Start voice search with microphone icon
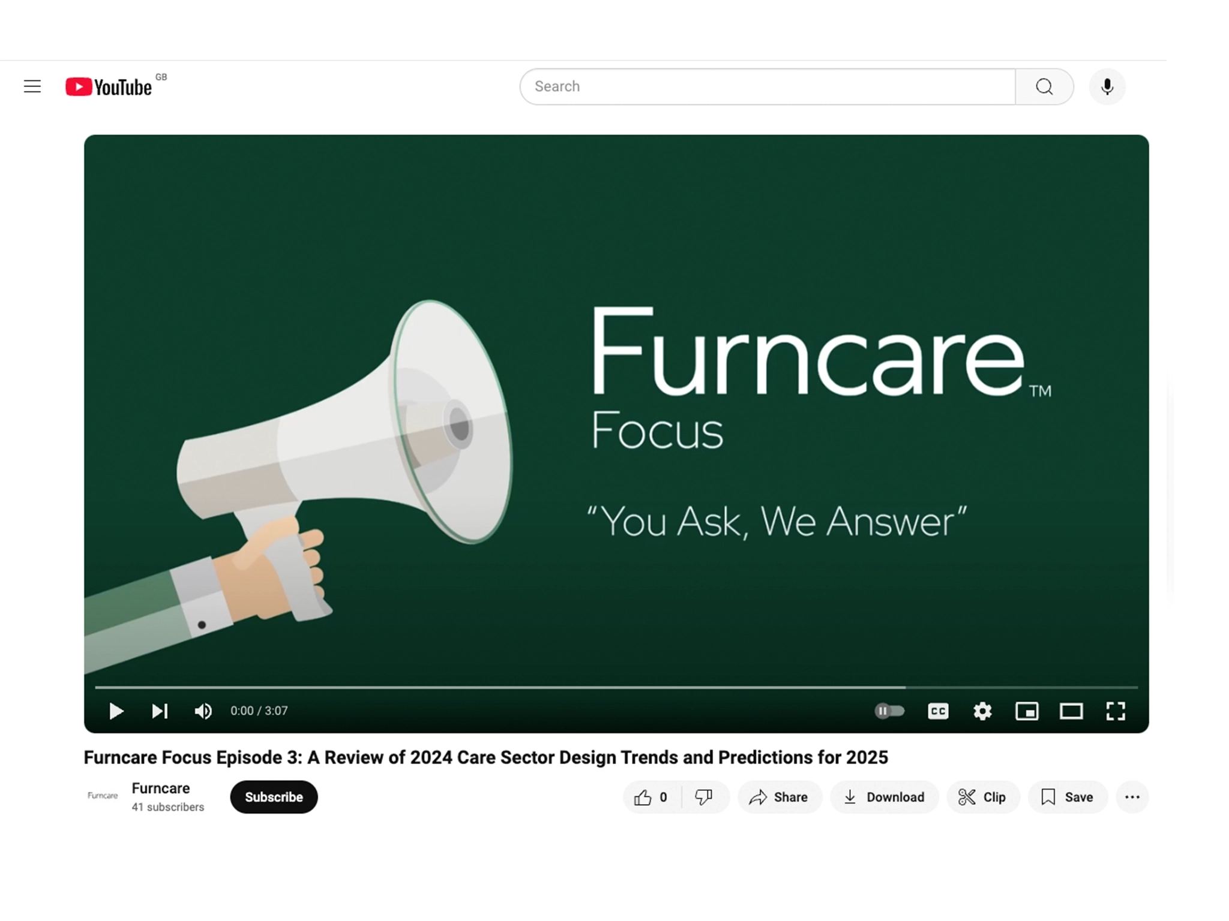Viewport: 1229px width, 921px height. click(x=1107, y=87)
